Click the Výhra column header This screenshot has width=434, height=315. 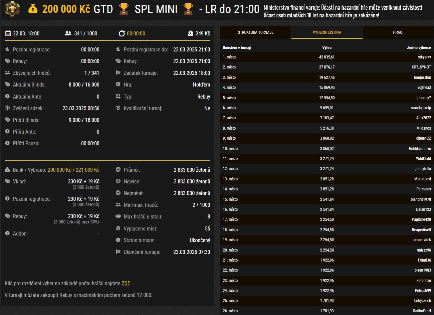tap(327, 48)
